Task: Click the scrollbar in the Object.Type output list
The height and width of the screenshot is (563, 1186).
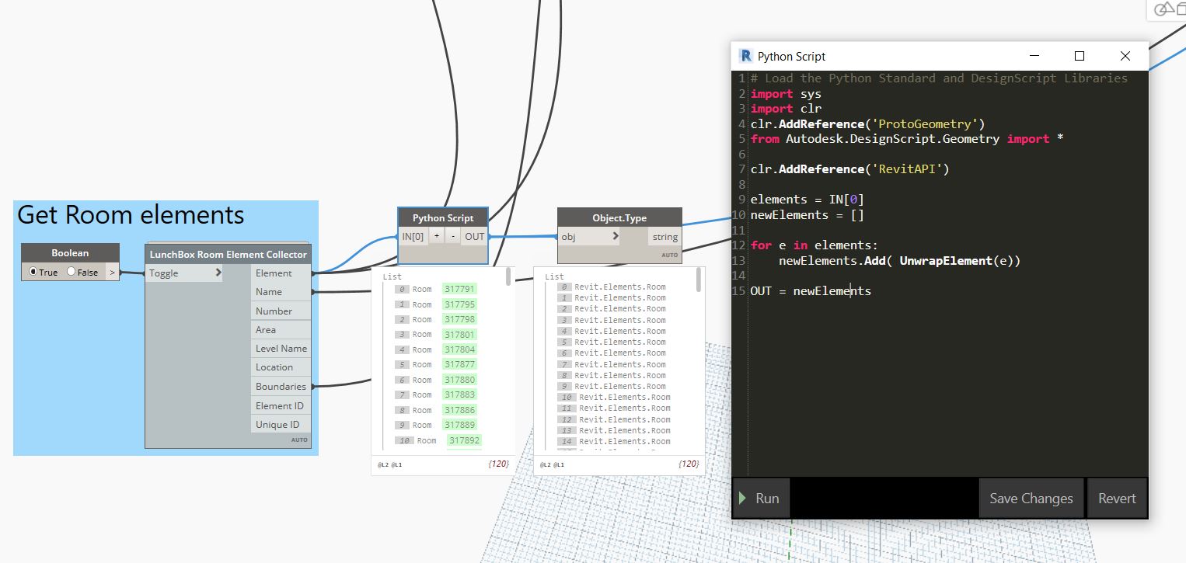Action: [699, 279]
